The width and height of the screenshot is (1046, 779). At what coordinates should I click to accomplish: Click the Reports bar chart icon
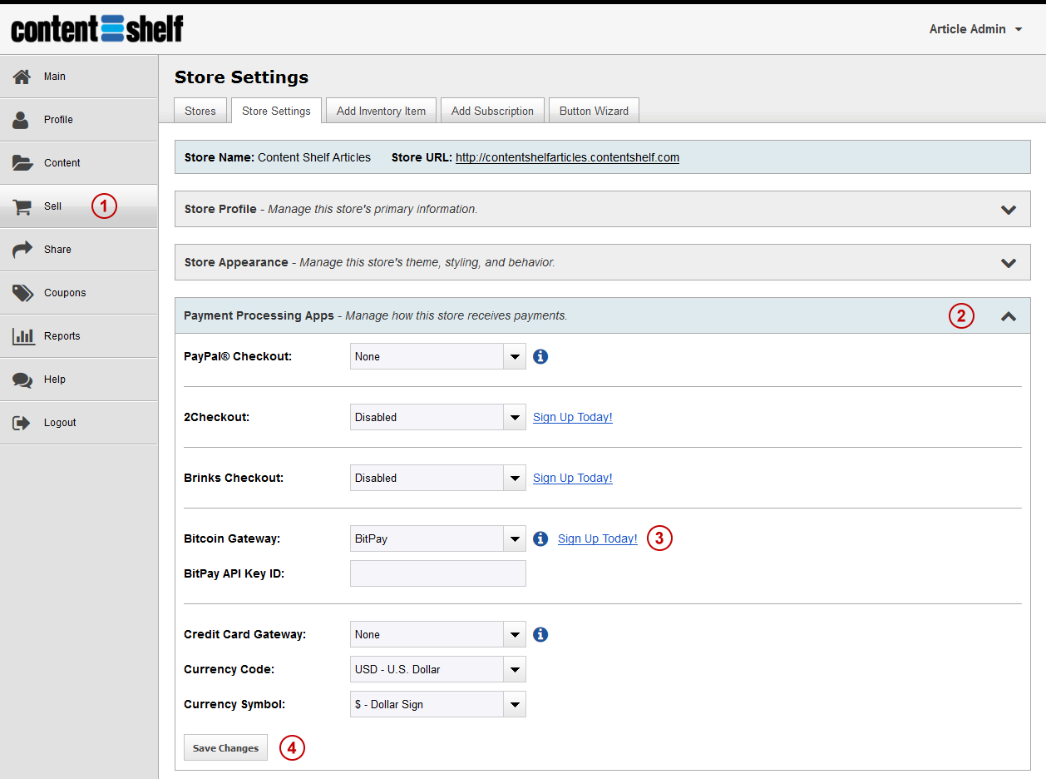23,336
